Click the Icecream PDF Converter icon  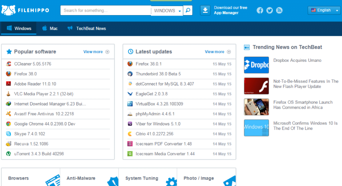(x=130, y=144)
